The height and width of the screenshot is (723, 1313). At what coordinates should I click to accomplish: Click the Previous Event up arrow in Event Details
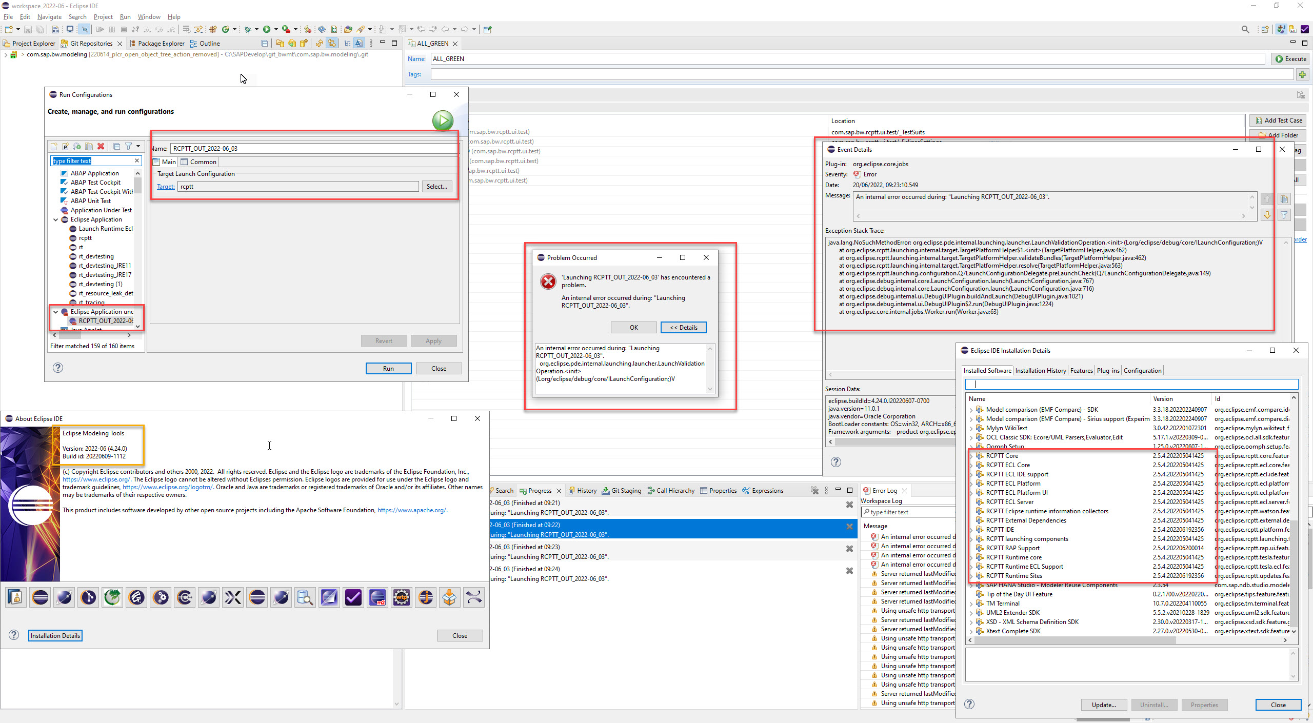coord(1267,199)
